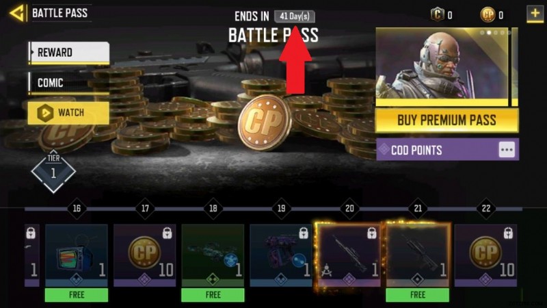Select the Reward tab

[69, 53]
